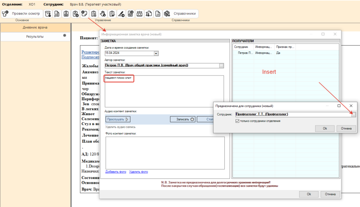The height and width of the screenshot is (207, 360).
Task: Click the Подписат... link in patient document
Action: coord(90,57)
